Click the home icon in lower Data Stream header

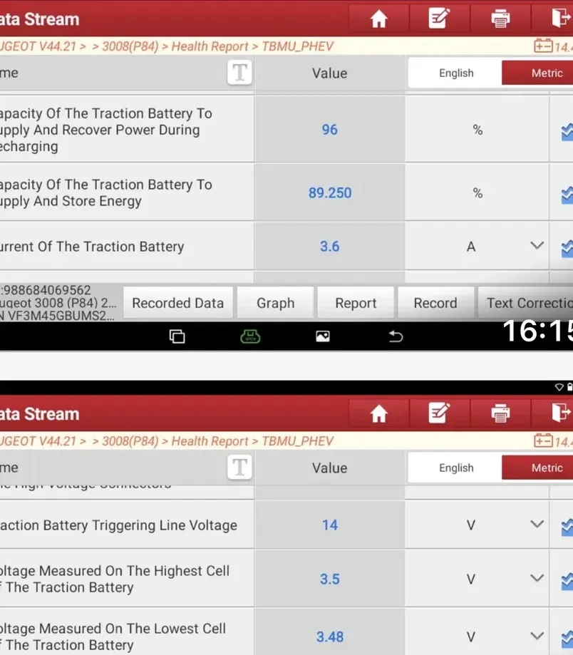[x=379, y=413]
